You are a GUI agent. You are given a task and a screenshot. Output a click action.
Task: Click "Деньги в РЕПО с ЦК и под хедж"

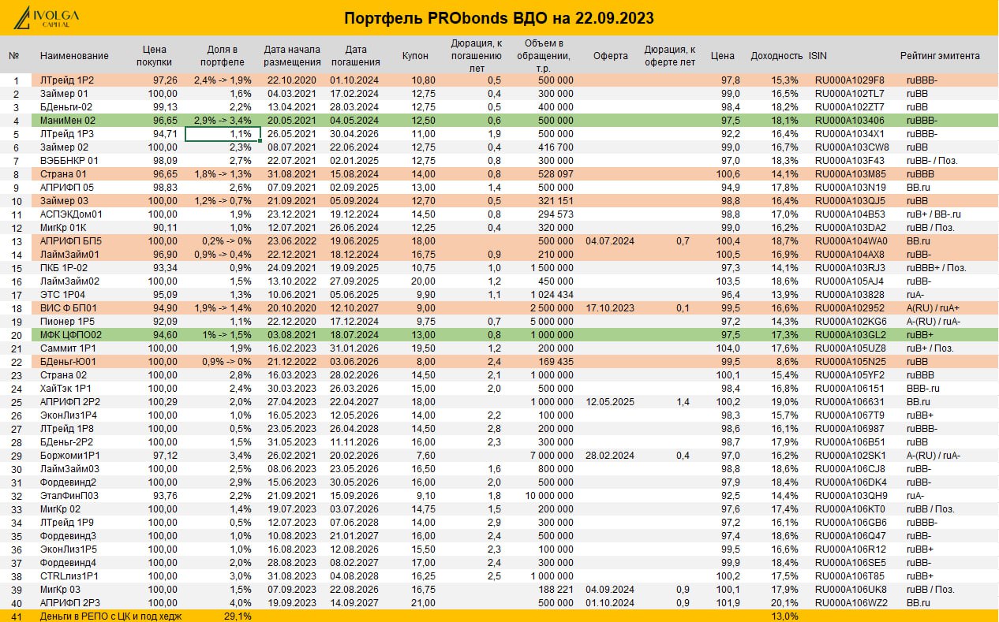tap(110, 616)
